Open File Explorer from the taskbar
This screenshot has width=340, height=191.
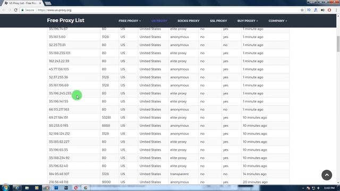click(27, 188)
